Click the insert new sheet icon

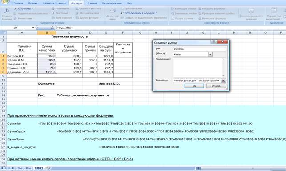48,168
